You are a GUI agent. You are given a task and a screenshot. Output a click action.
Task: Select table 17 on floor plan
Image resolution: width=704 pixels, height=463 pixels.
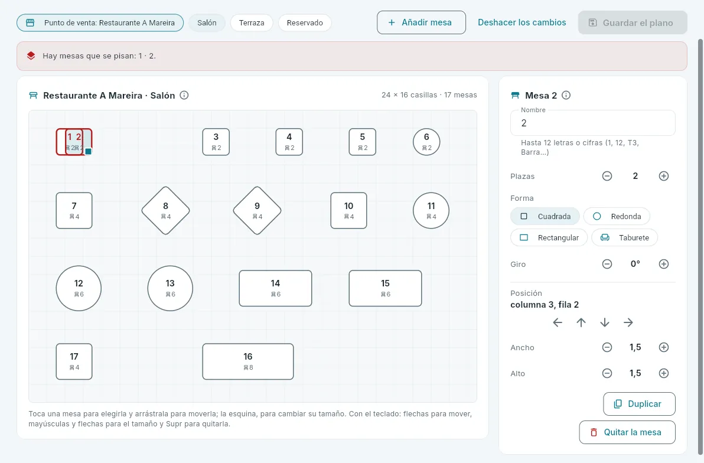click(x=74, y=361)
